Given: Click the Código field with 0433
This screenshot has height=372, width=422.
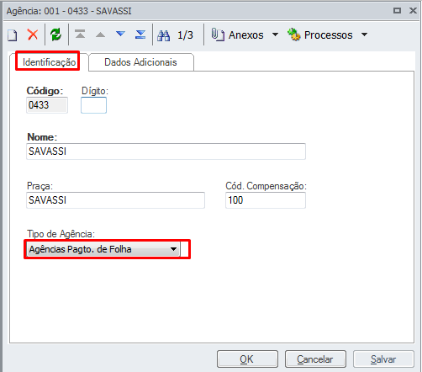Looking at the screenshot, I should point(47,105).
